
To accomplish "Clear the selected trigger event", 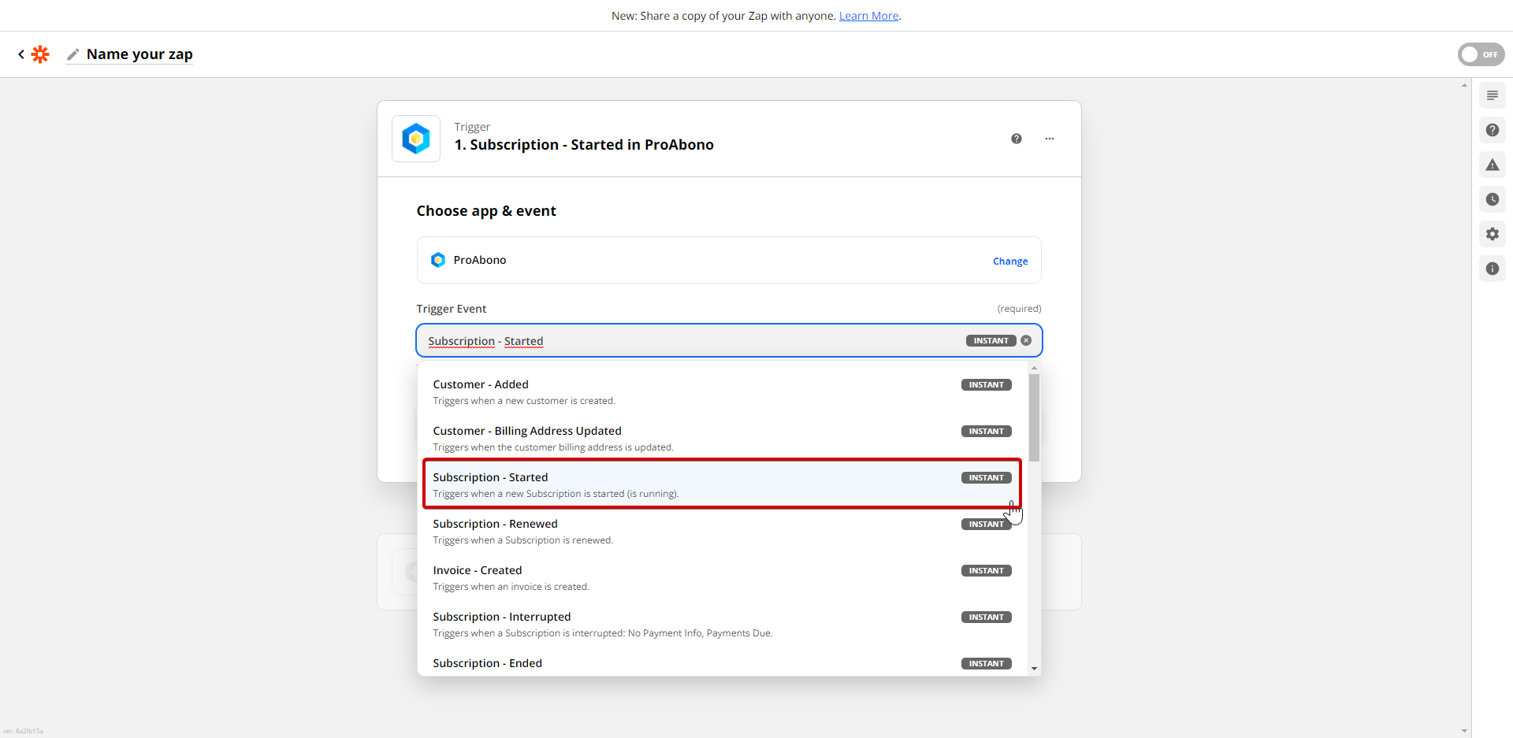I will (x=1026, y=341).
